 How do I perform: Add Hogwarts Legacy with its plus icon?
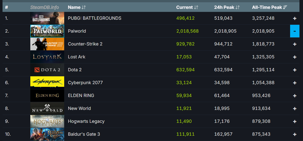295,122
